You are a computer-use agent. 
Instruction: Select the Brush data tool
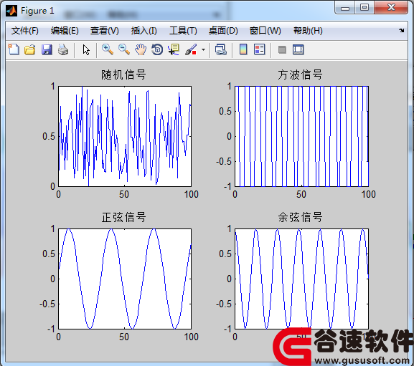tap(191, 49)
